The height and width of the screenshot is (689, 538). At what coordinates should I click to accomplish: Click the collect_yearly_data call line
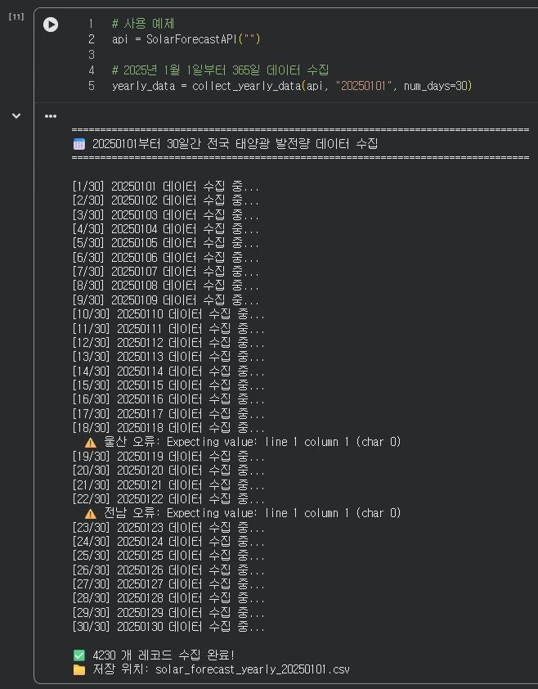coord(292,86)
